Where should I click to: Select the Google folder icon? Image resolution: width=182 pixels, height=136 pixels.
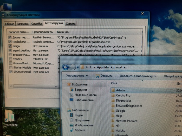coord(113,111)
